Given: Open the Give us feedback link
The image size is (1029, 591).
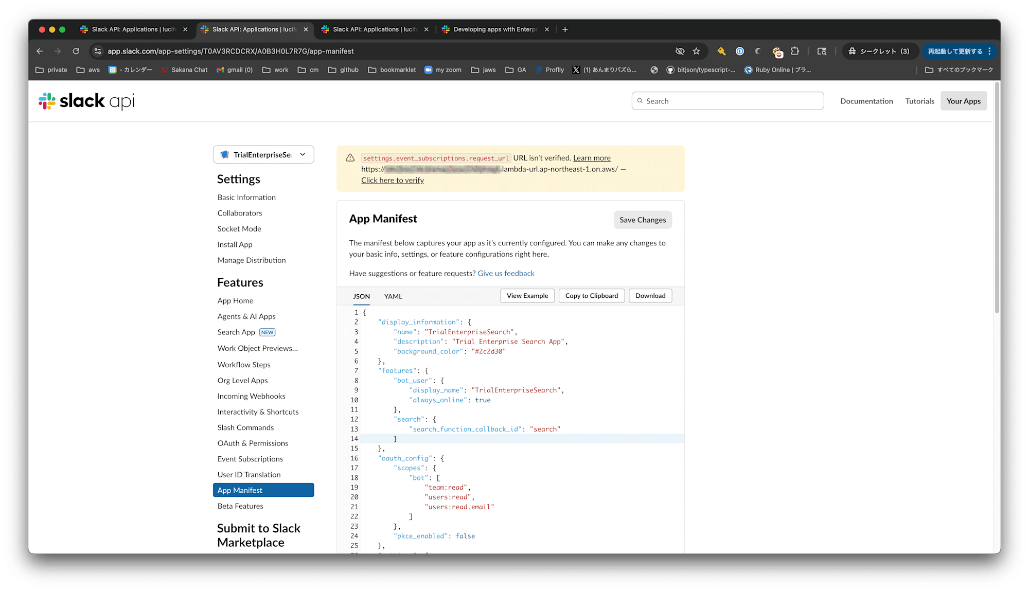Looking at the screenshot, I should pos(506,273).
